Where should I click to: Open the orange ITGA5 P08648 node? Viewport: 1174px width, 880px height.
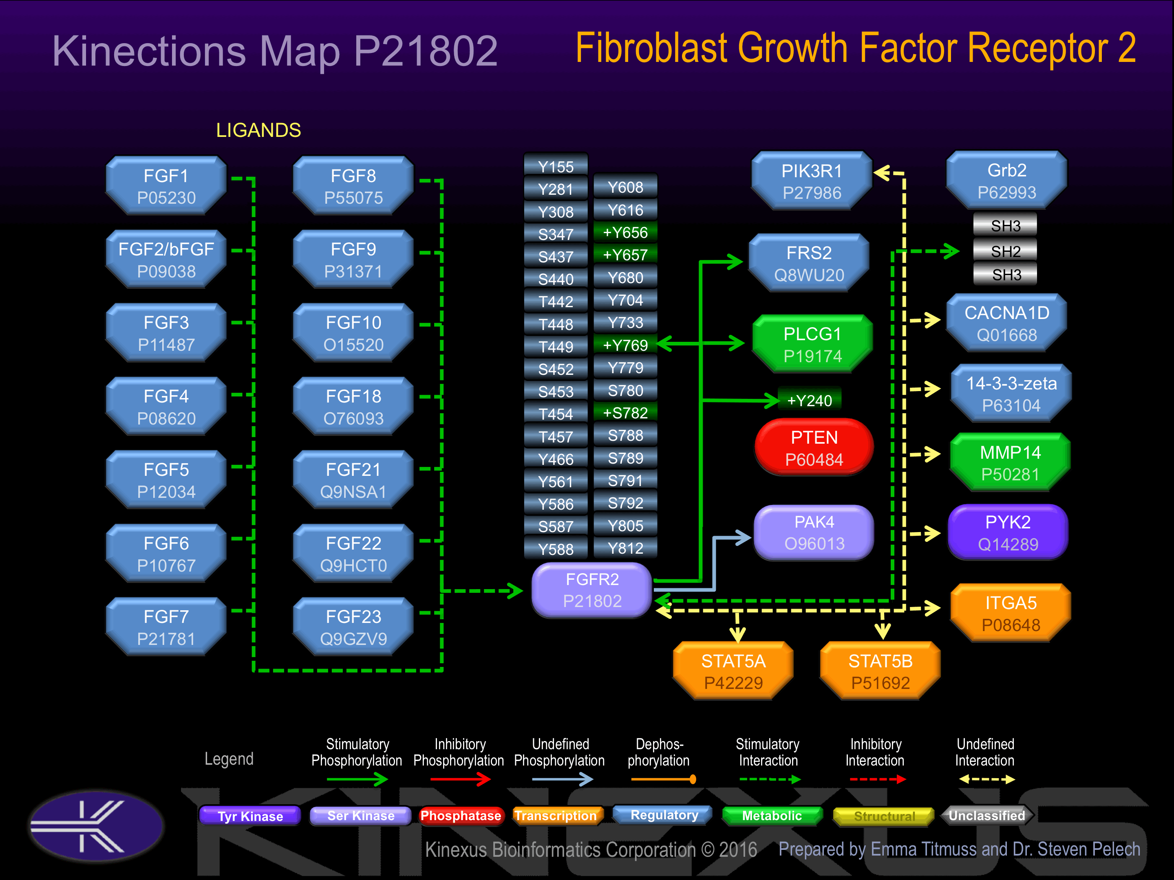[x=1011, y=614]
